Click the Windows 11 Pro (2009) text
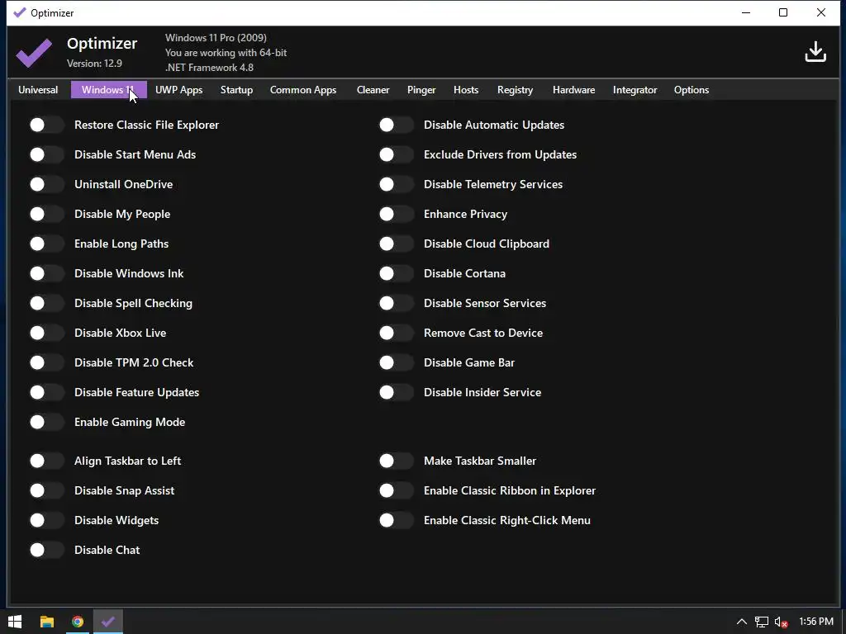The height and width of the screenshot is (634, 846). (216, 38)
